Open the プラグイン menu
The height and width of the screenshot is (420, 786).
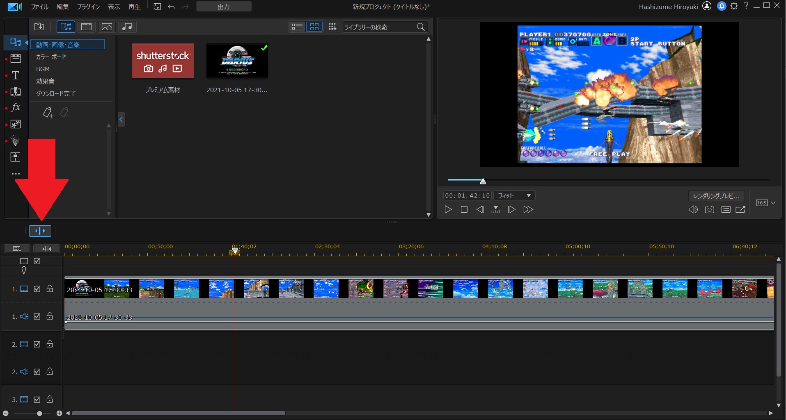coord(88,7)
